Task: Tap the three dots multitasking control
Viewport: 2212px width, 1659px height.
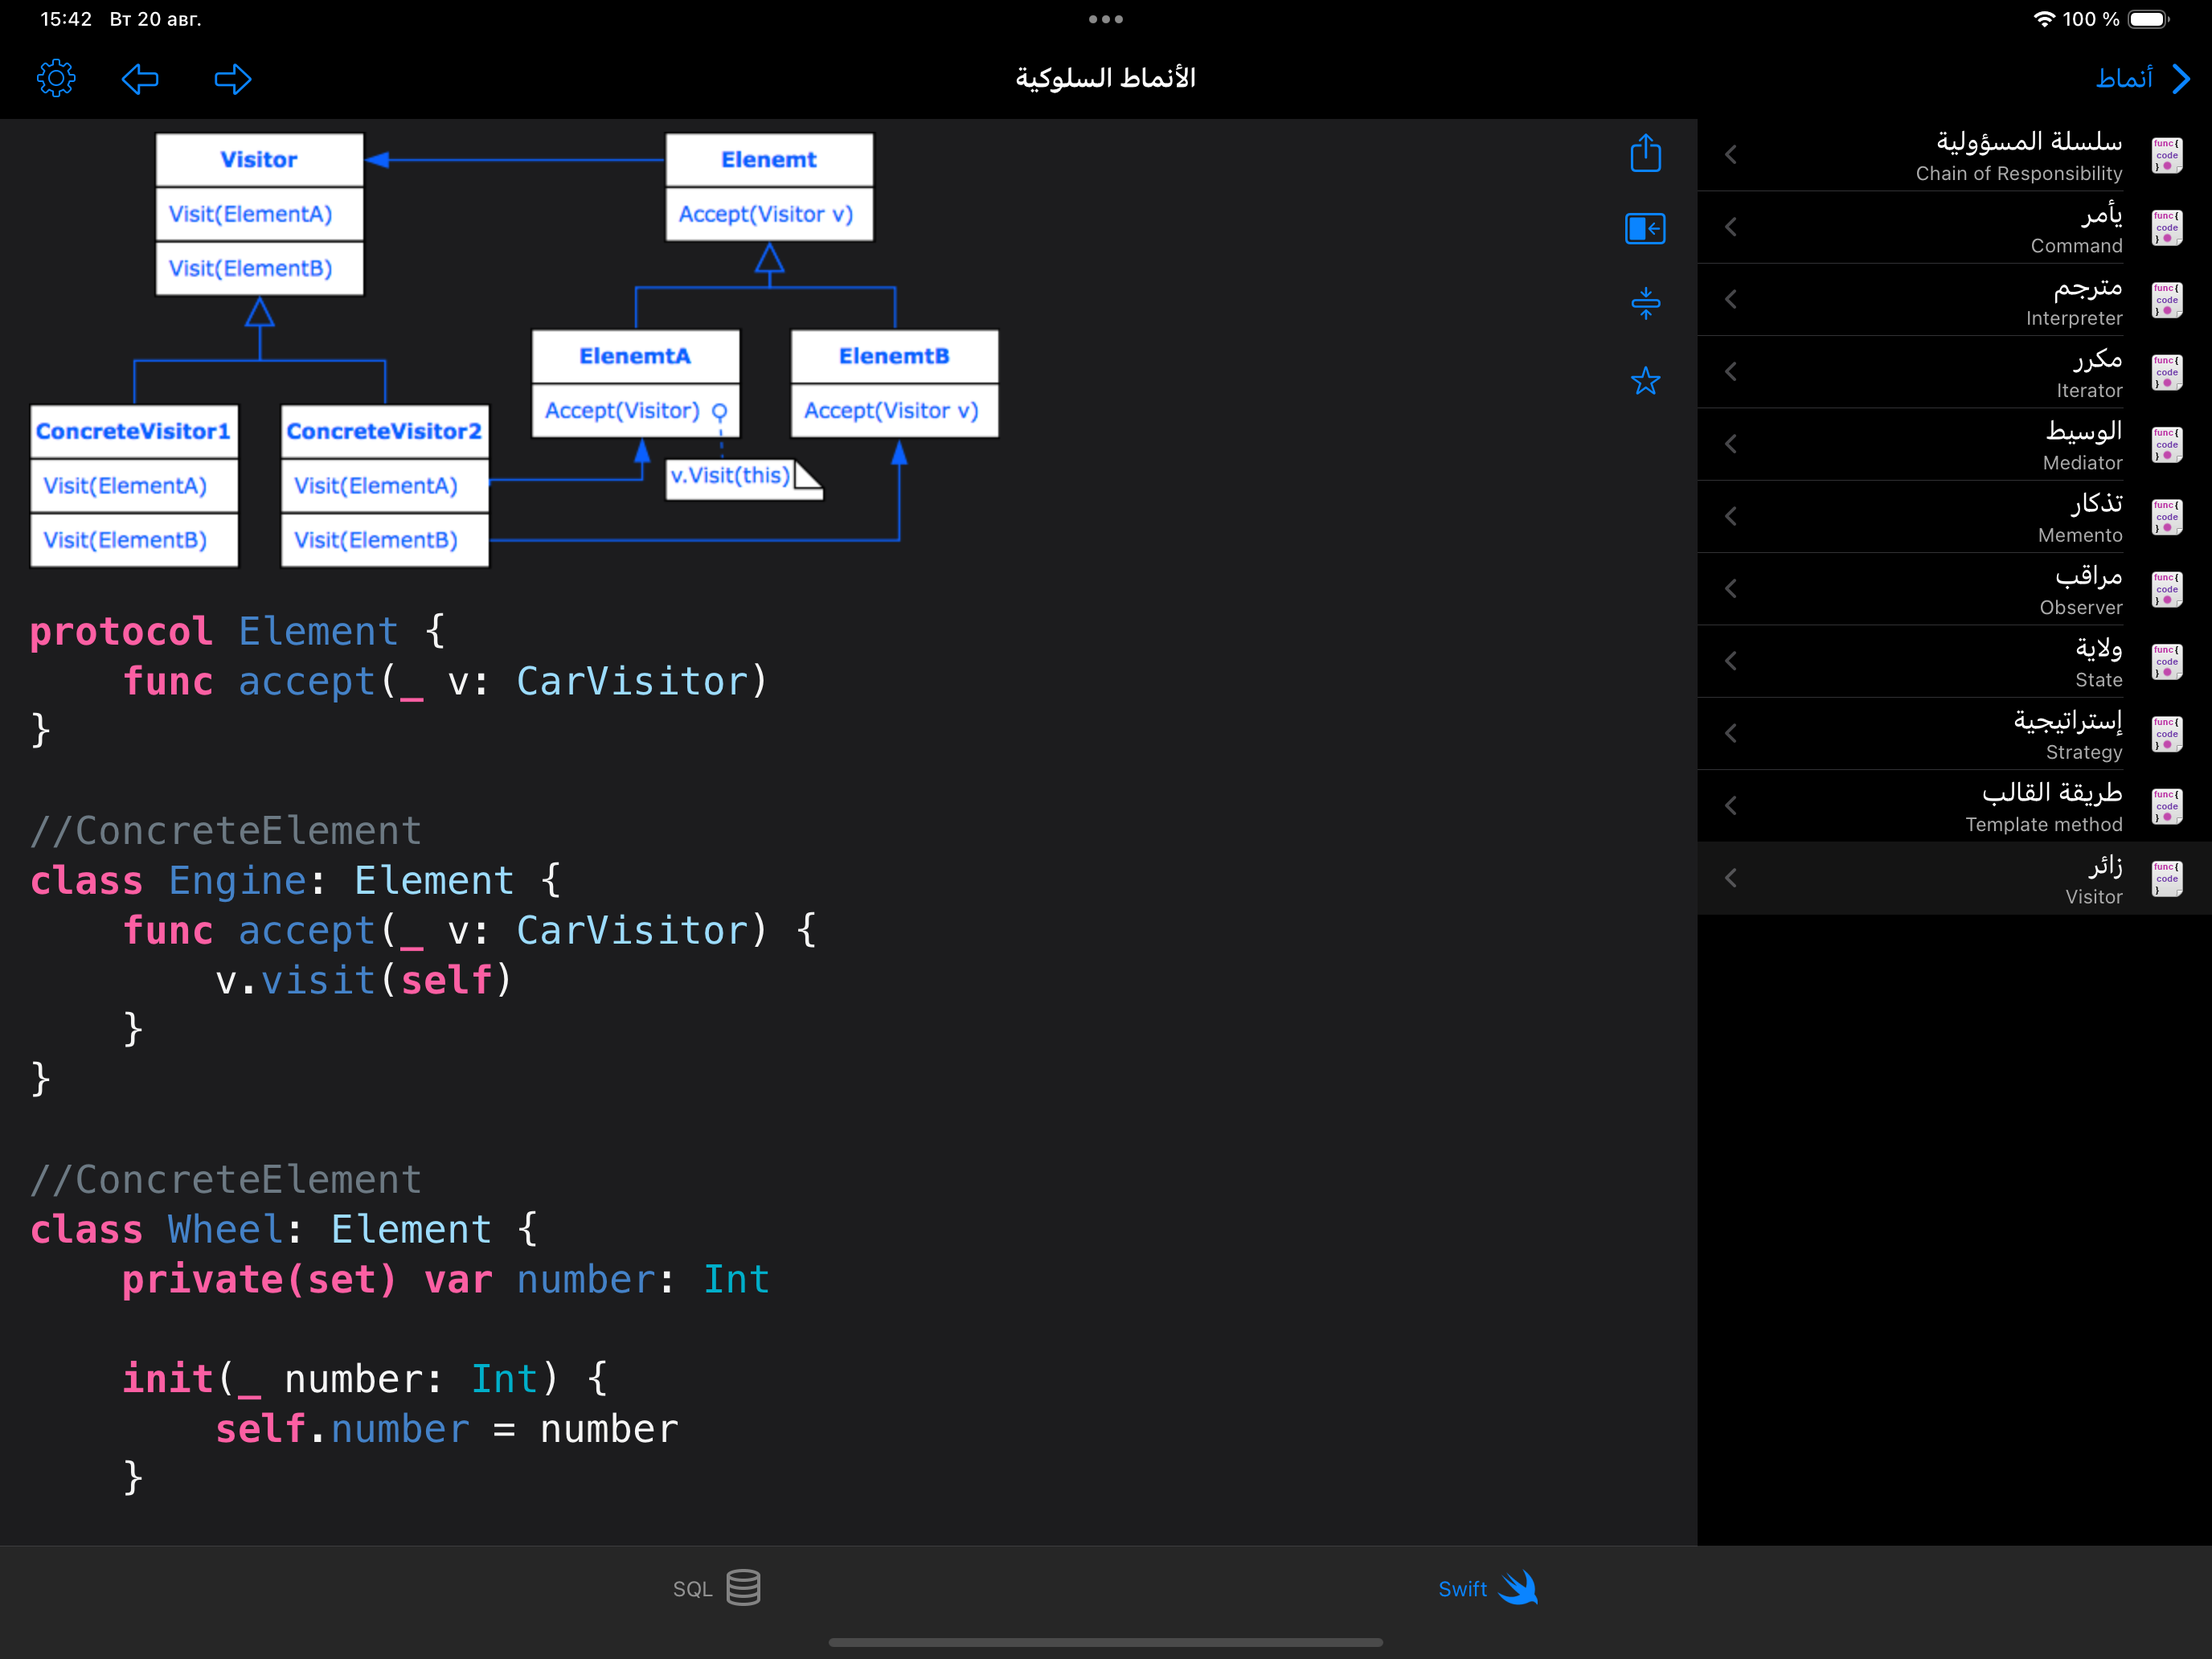Action: click(x=1105, y=19)
